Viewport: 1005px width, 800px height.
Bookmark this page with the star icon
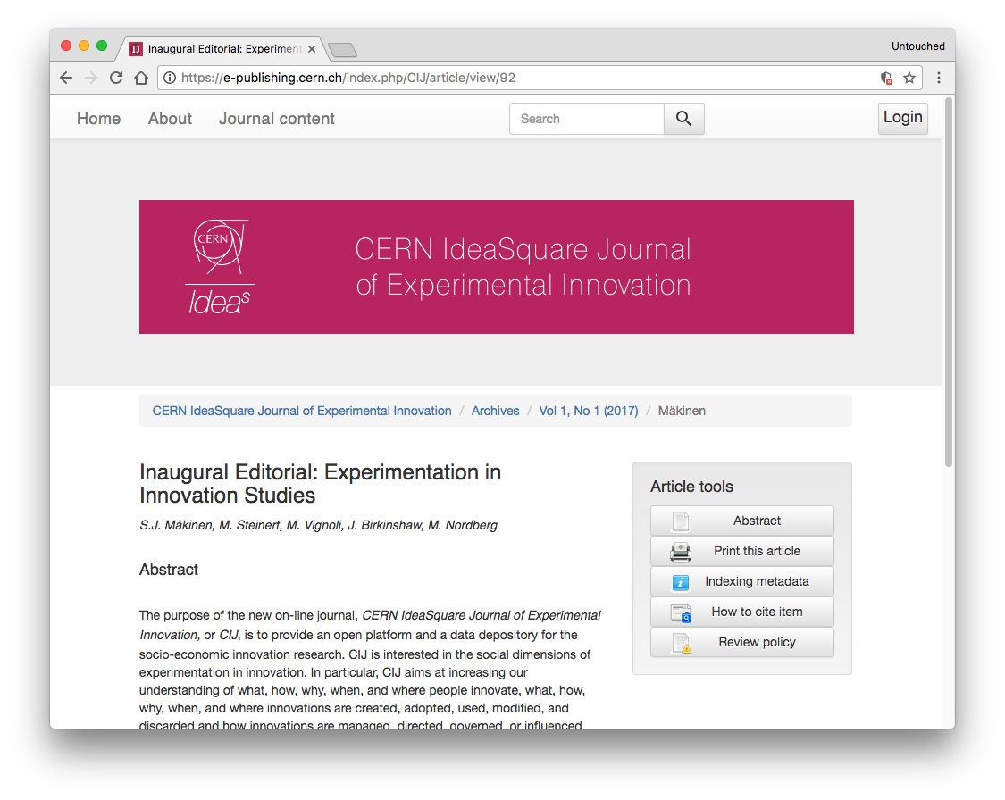(909, 78)
